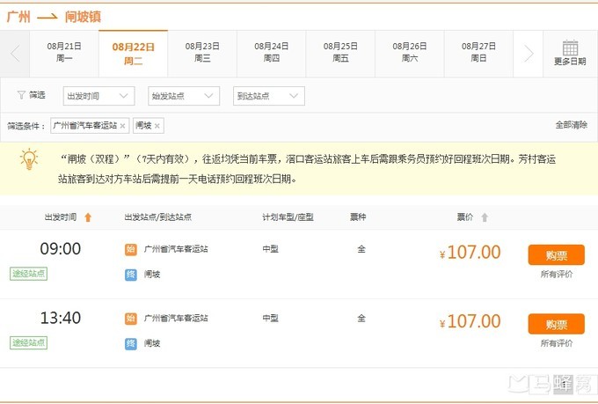Buy ticket for the 09:00 departure

click(557, 255)
